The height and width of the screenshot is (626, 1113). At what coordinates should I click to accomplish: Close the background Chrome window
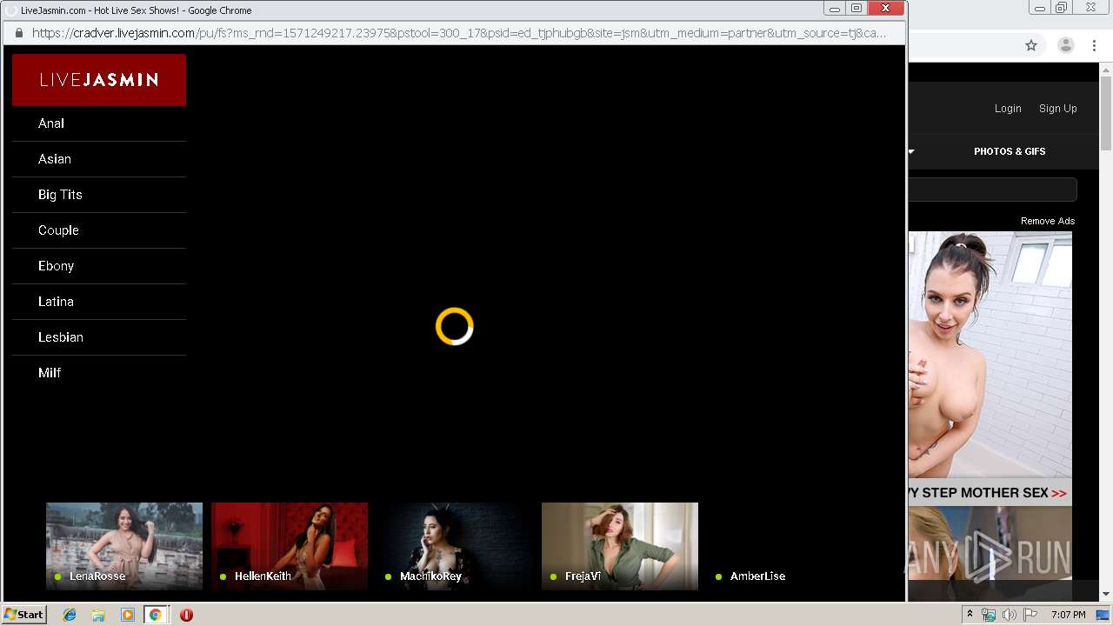point(1090,8)
